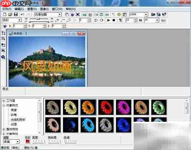Select the text tool icon in left toolbar
The height and width of the screenshot is (150, 191).
click(x=3, y=38)
